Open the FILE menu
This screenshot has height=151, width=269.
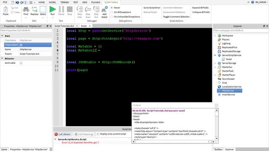tap(5, 2)
